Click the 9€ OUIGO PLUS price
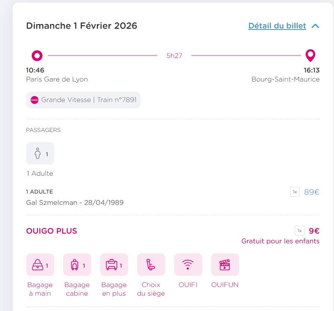This screenshot has width=334, height=311. pyautogui.click(x=313, y=231)
